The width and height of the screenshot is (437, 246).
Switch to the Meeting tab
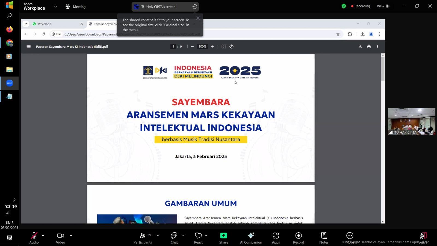[76, 7]
